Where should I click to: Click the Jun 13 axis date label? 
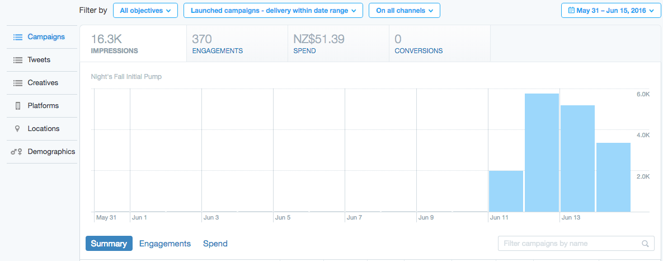click(571, 218)
